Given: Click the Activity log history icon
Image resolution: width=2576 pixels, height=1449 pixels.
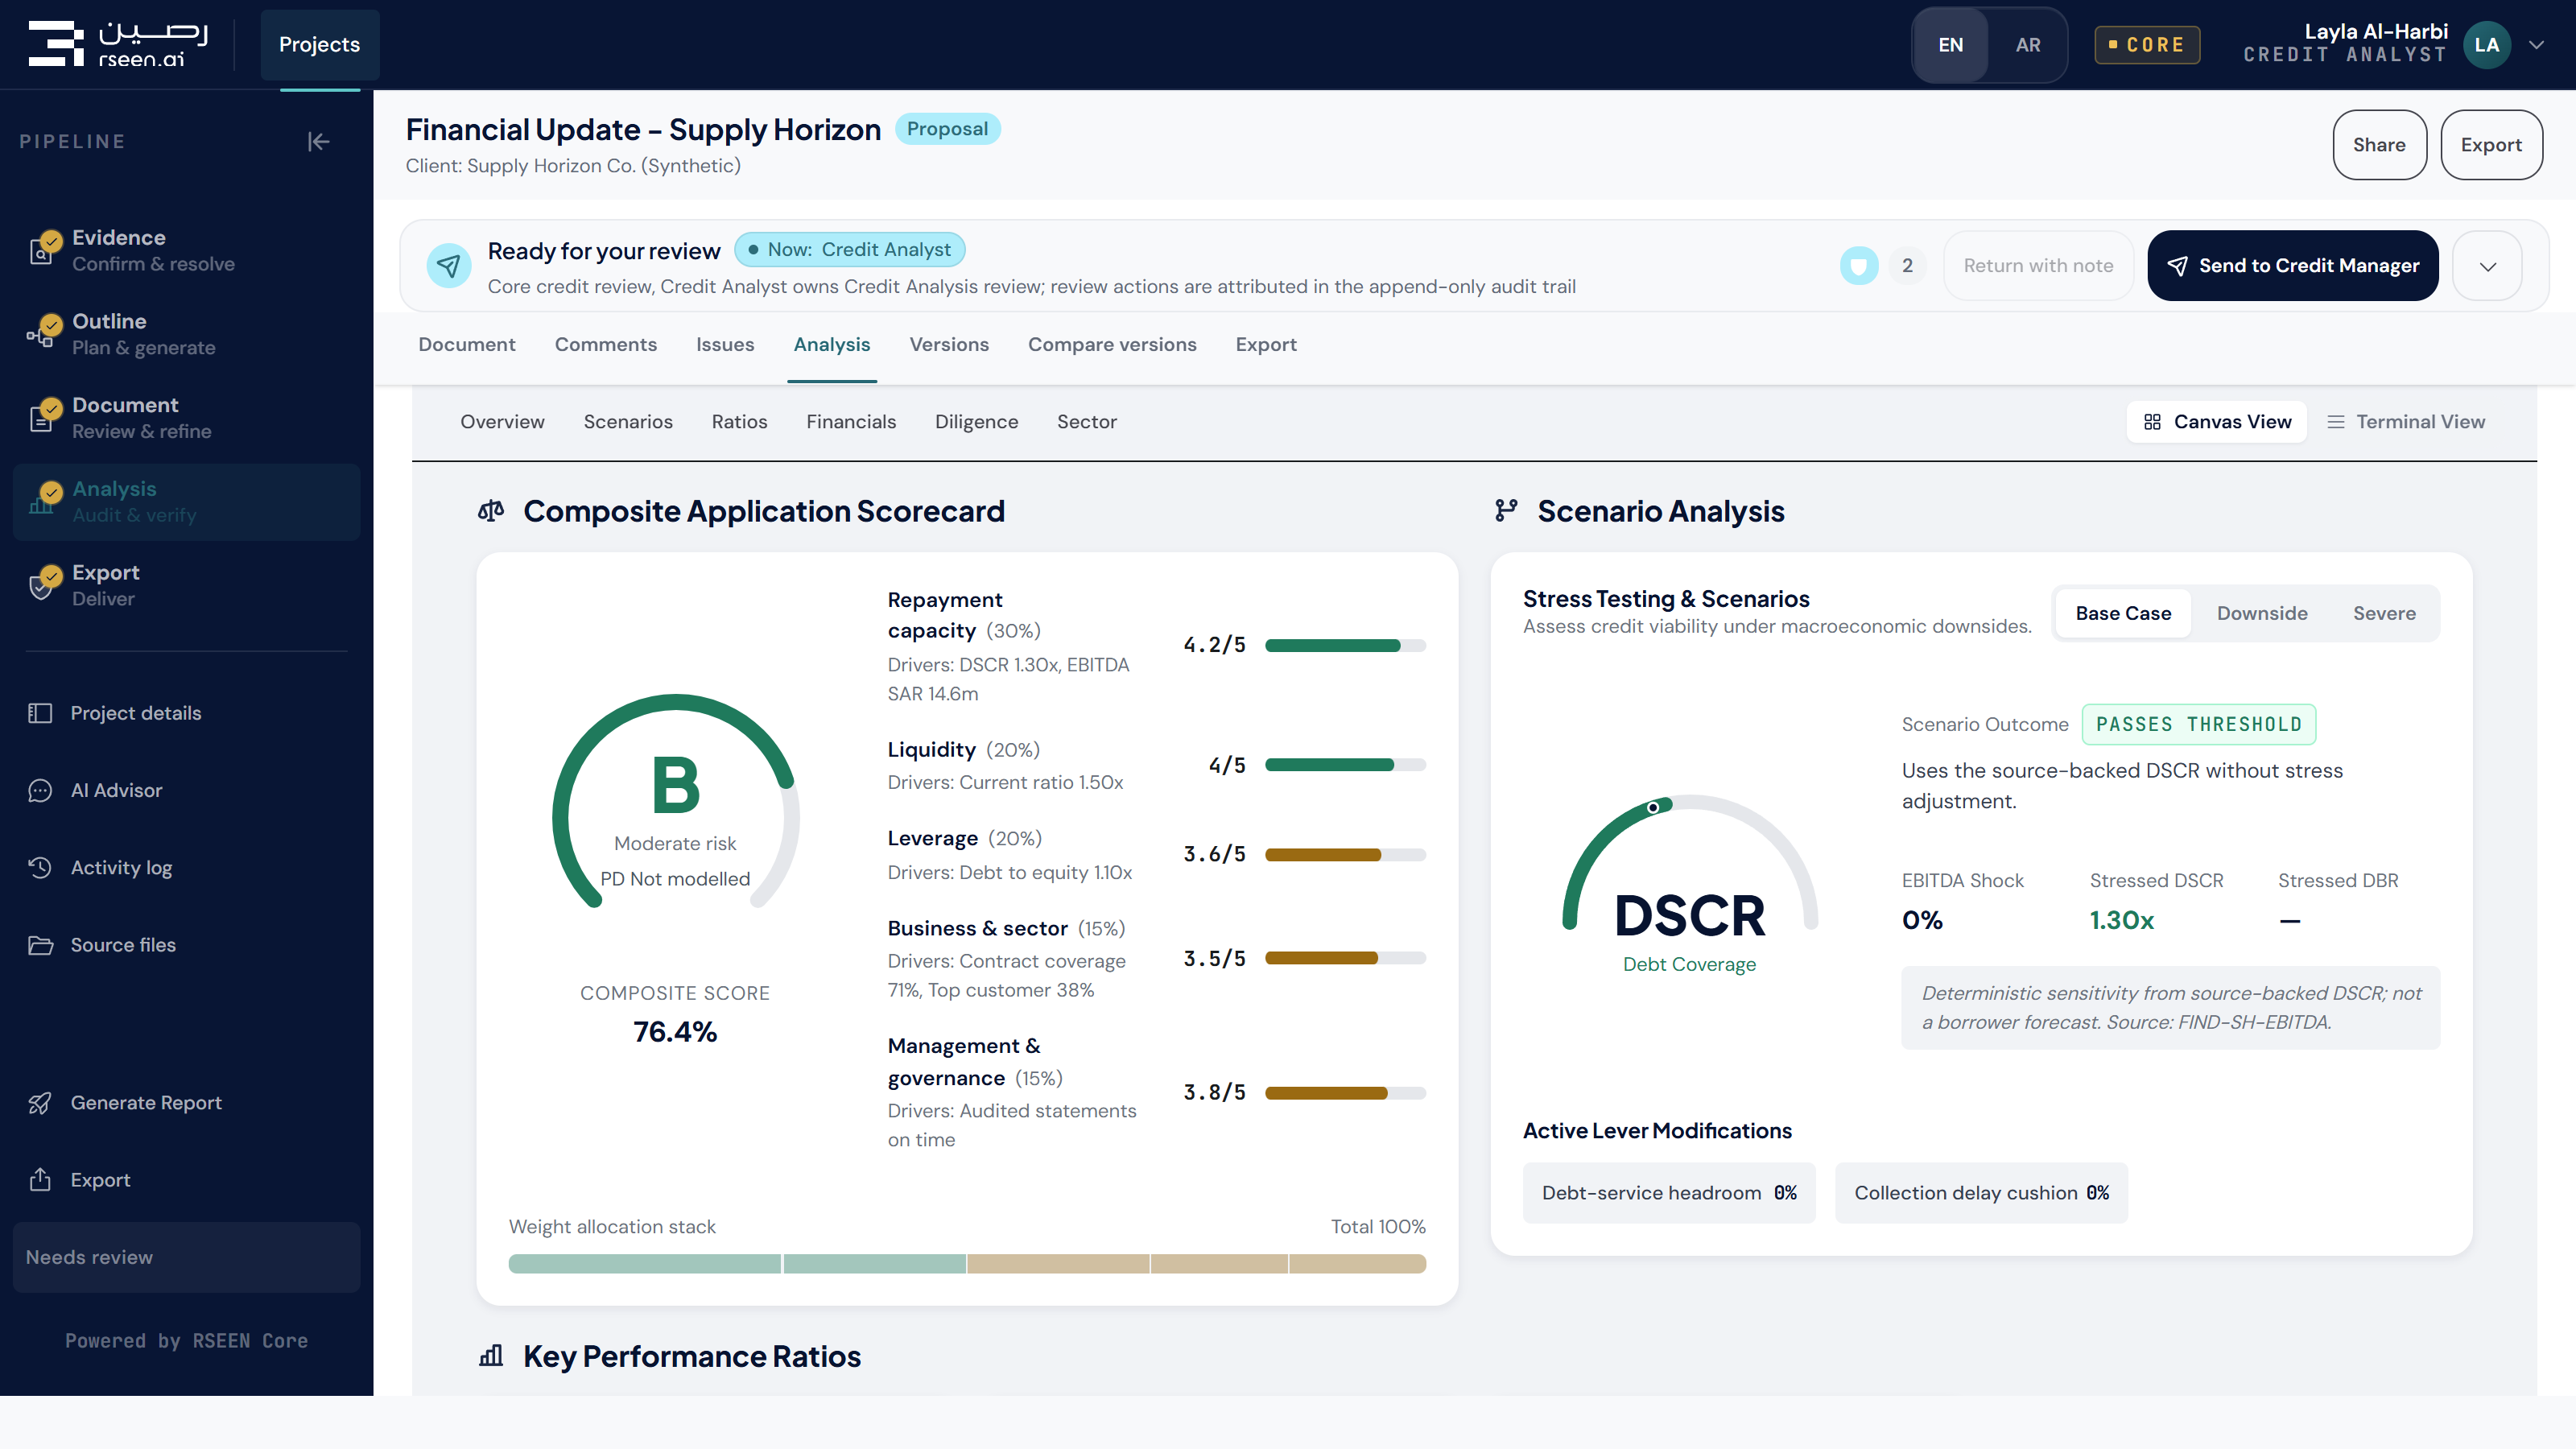Looking at the screenshot, I should click(x=40, y=868).
